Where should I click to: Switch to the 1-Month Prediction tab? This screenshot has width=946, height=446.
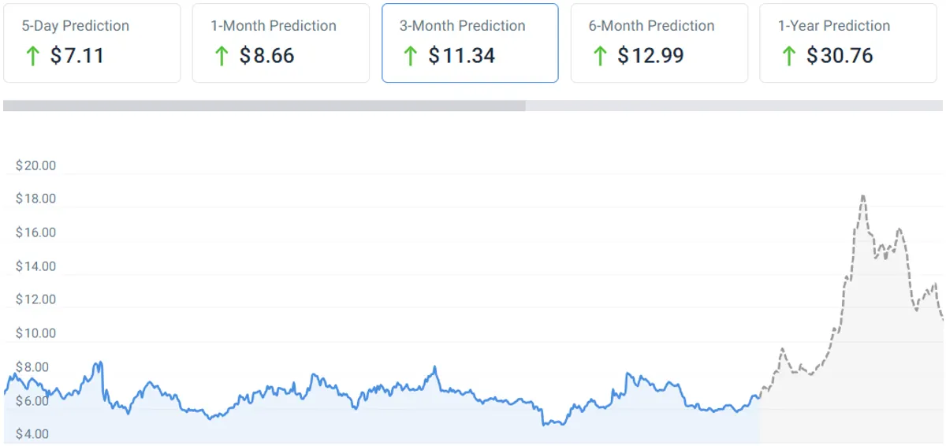(281, 43)
